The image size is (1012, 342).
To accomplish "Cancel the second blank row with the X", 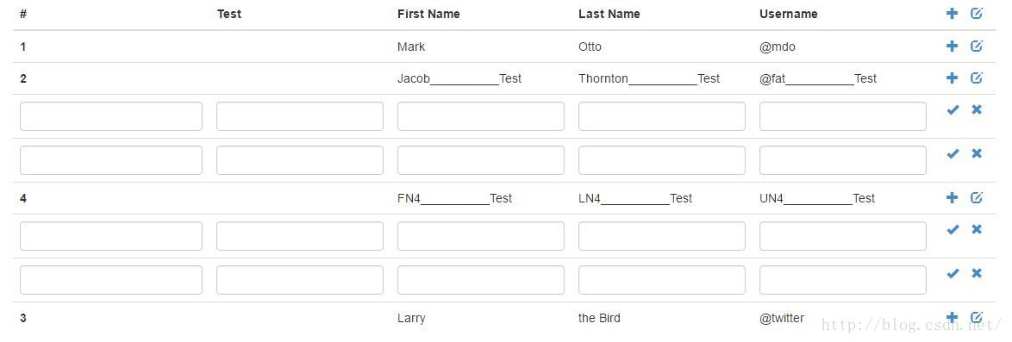I will coord(977,153).
